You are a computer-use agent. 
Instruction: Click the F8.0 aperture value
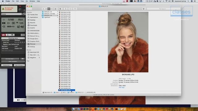point(20,20)
